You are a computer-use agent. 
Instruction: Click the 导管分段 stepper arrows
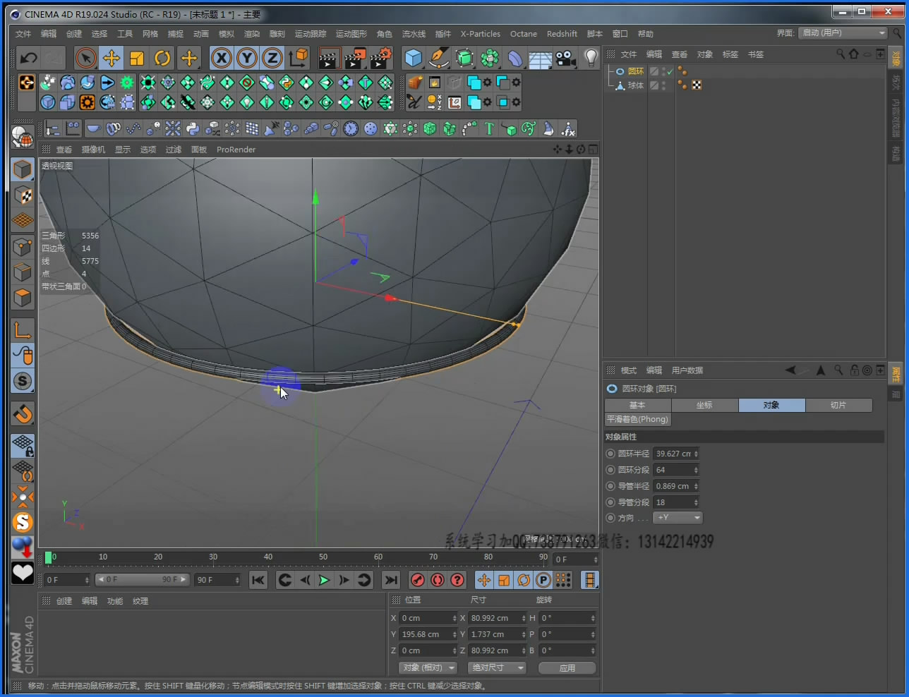pos(696,502)
